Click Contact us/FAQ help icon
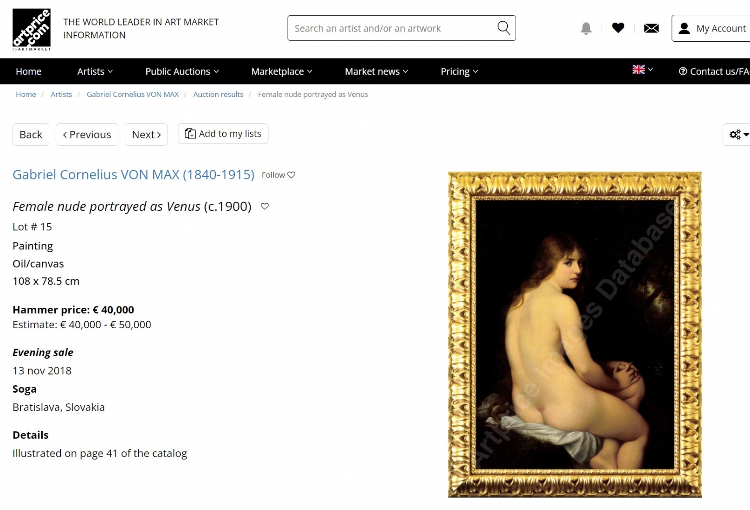Screen dimensions: 750x510 point(683,71)
